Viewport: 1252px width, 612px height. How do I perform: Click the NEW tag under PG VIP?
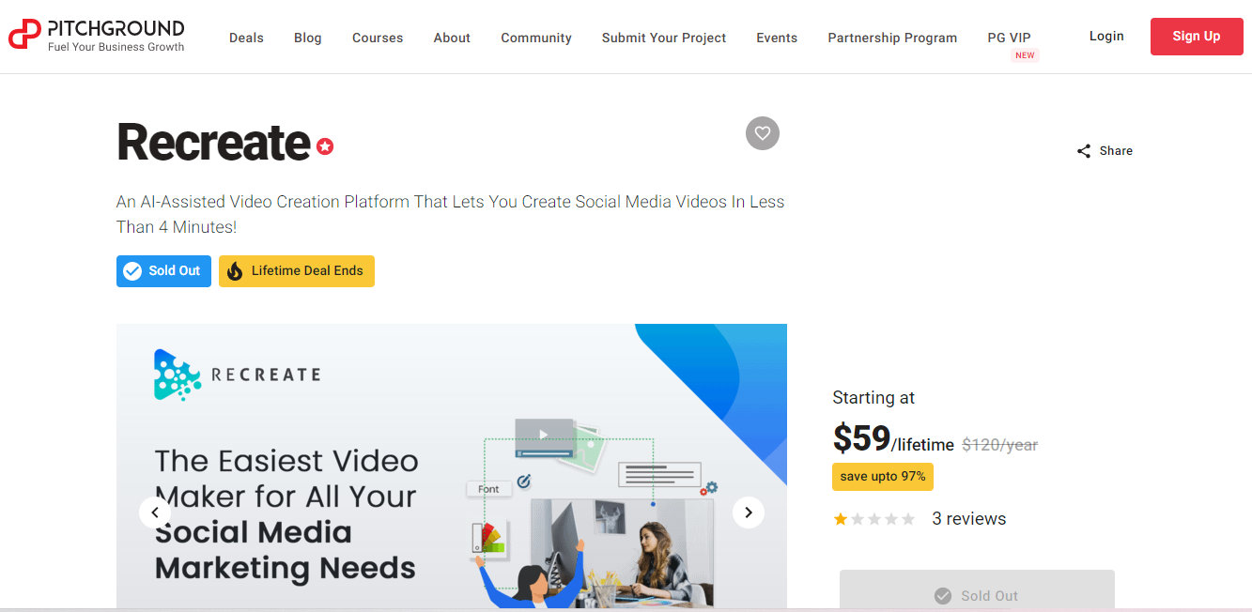1025,55
